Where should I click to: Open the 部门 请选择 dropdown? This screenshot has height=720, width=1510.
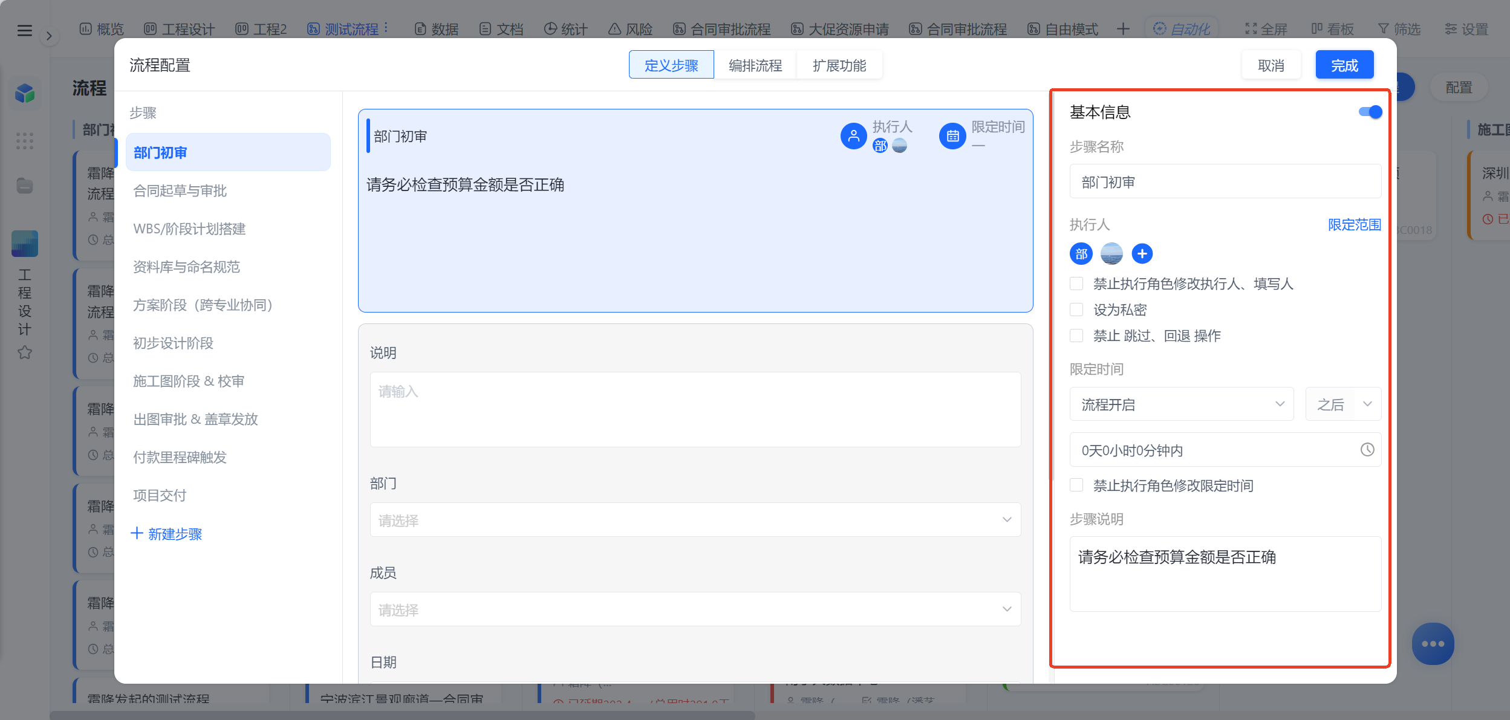click(x=695, y=520)
